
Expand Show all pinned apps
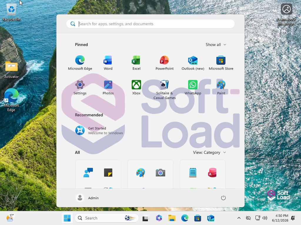point(216,45)
